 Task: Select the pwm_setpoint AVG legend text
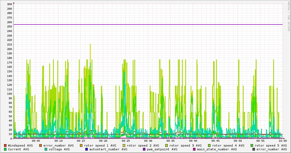pos(162,149)
